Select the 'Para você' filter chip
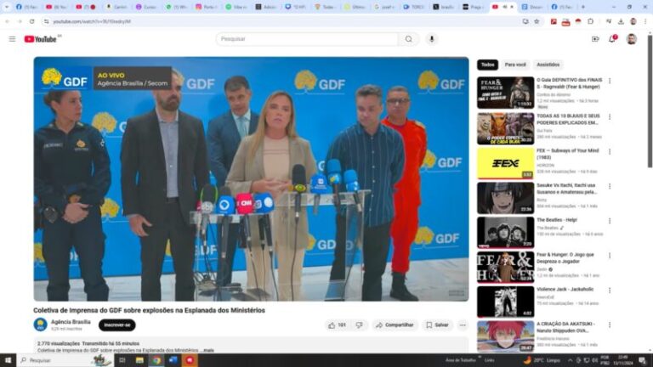This screenshot has height=367, width=653. point(515,65)
